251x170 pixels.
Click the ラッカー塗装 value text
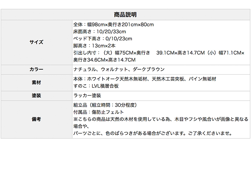87,96
